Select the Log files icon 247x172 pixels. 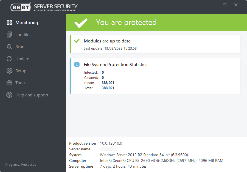(x=9, y=35)
